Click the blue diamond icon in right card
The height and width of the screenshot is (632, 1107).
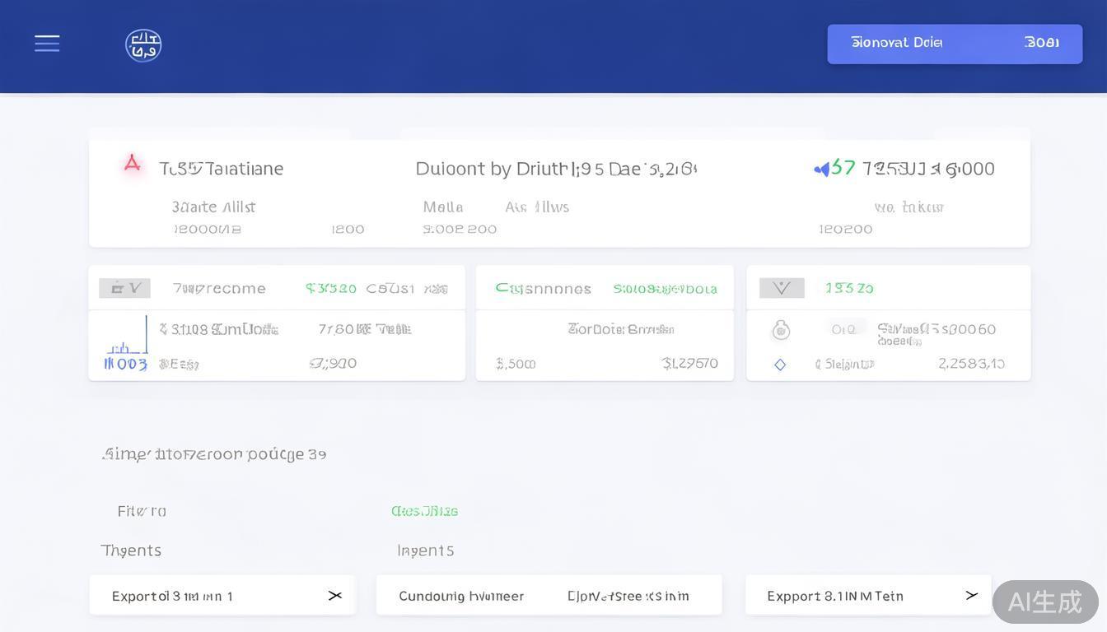(x=780, y=365)
